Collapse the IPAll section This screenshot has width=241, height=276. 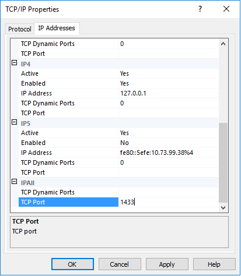click(x=15, y=182)
